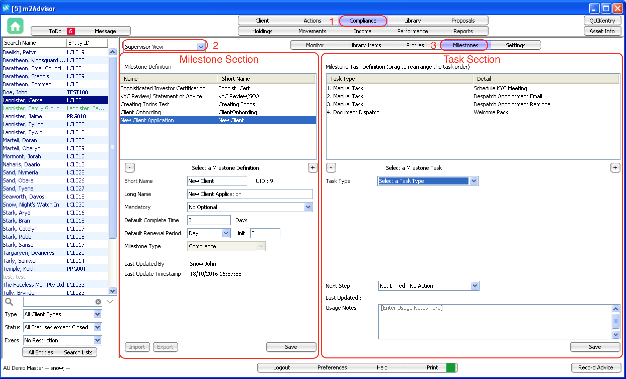Clear the search box with X icon
This screenshot has width=626, height=379.
tap(98, 302)
